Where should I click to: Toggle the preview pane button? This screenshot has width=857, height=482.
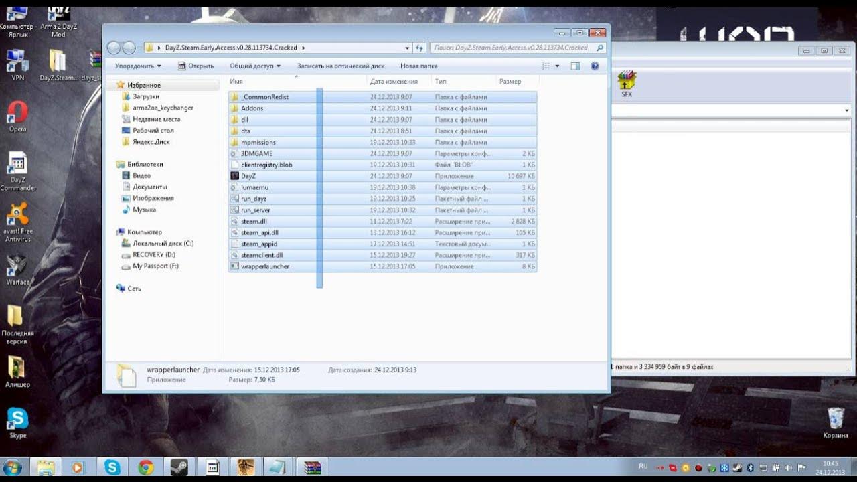click(575, 66)
